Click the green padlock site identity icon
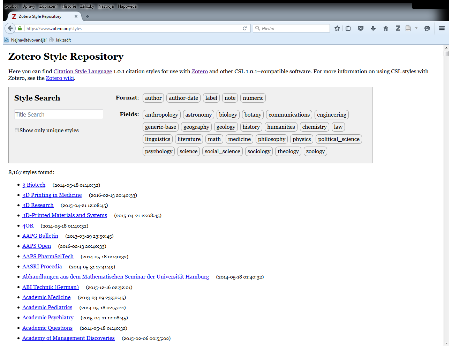Viewport: 452px width, 349px height. point(20,28)
